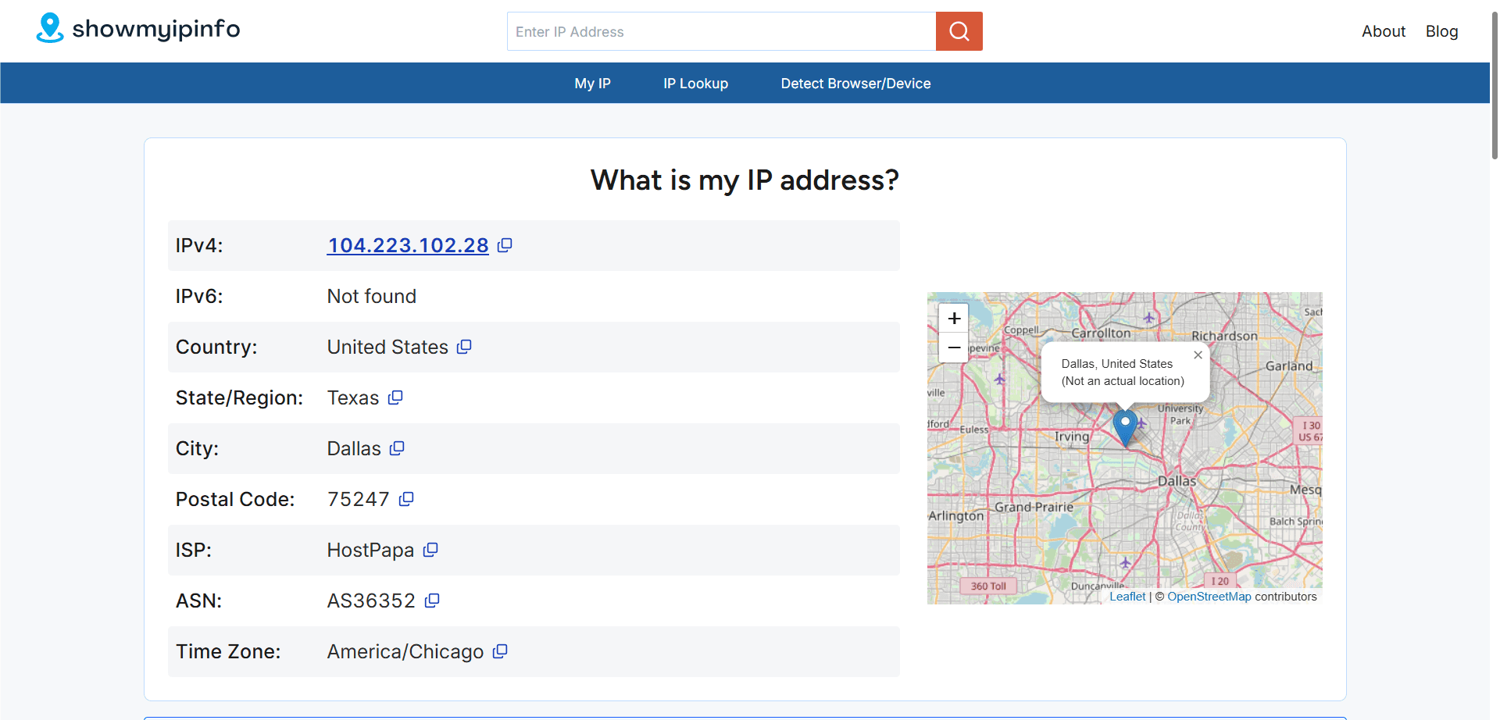Viewport: 1500px width, 720px height.
Task: Copy the Country value United States
Action: coord(465,347)
